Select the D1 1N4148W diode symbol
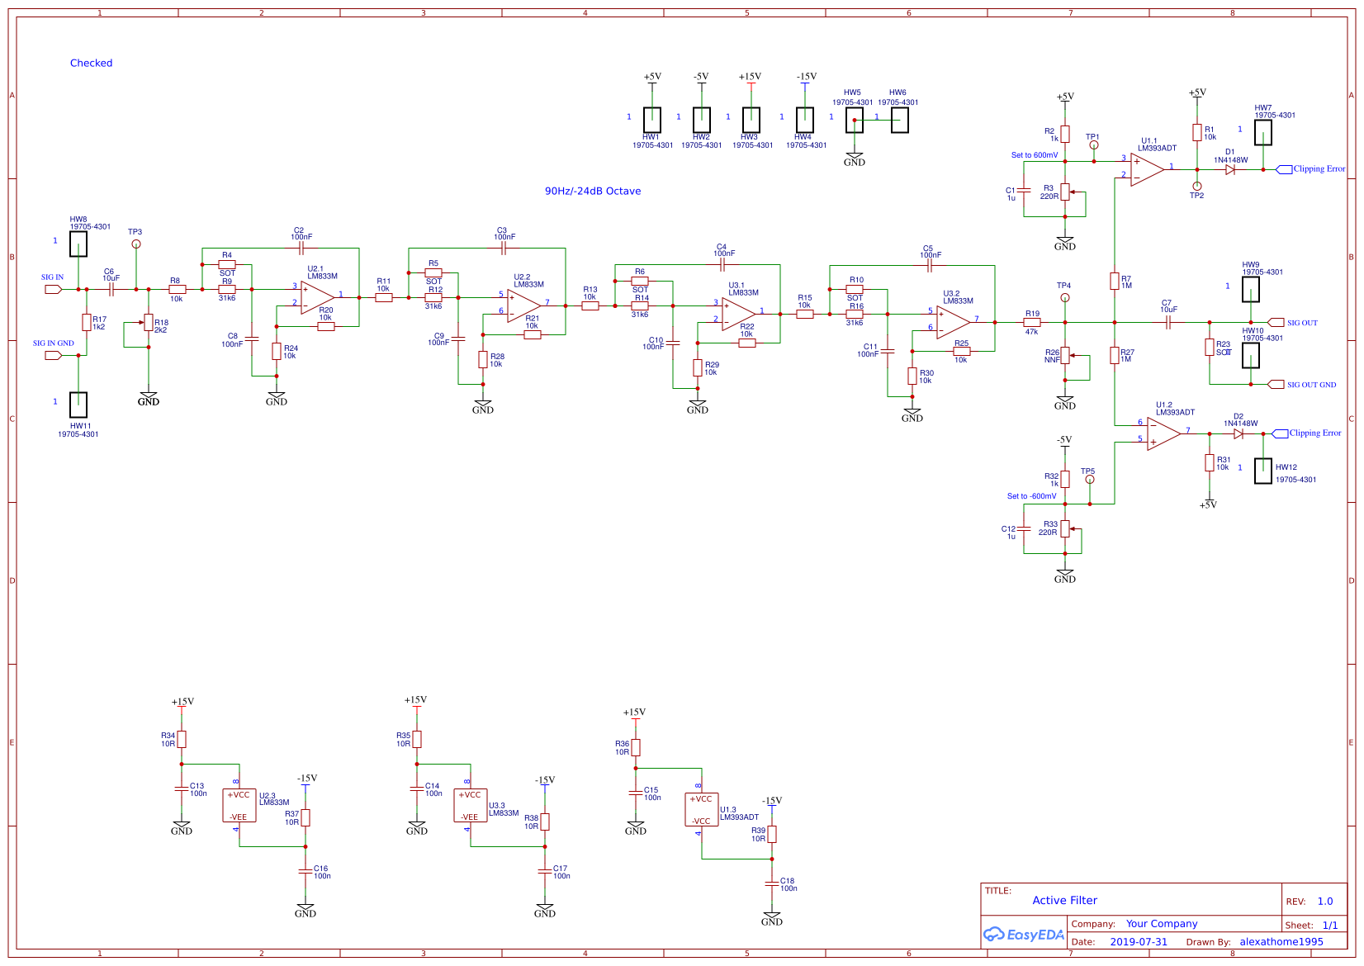This screenshot has width=1364, height=966. pos(1231,168)
